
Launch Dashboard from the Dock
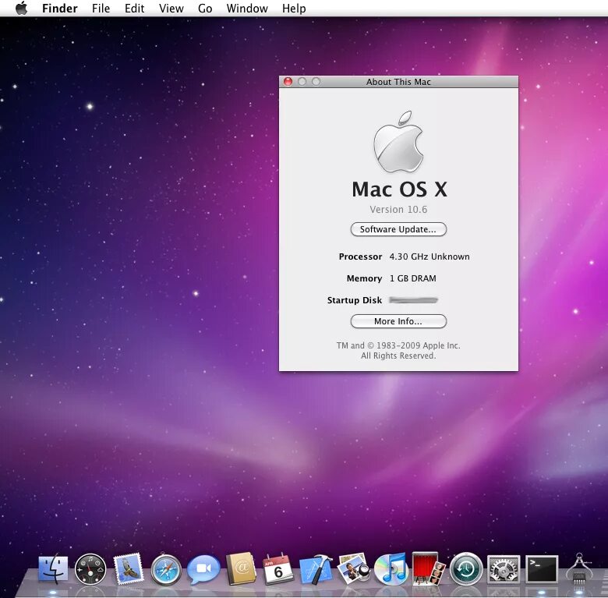90,569
